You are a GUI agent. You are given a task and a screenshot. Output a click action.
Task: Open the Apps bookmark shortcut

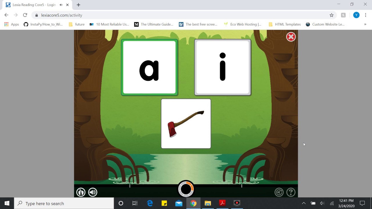click(x=12, y=24)
